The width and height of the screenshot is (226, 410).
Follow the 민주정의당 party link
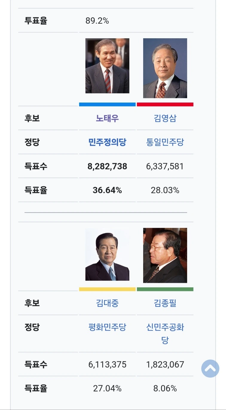coord(107,142)
